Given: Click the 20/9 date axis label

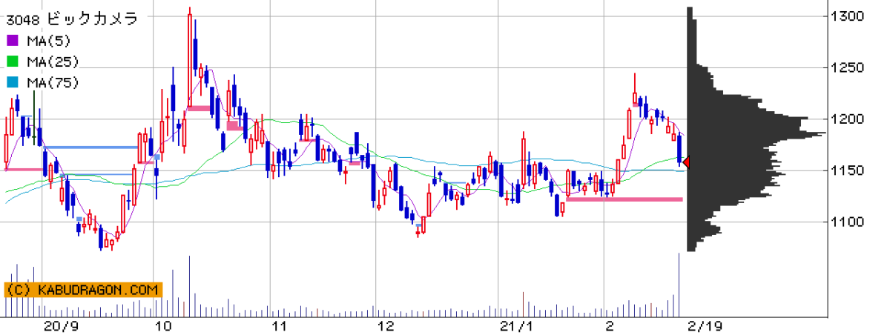Looking at the screenshot, I should (61, 325).
